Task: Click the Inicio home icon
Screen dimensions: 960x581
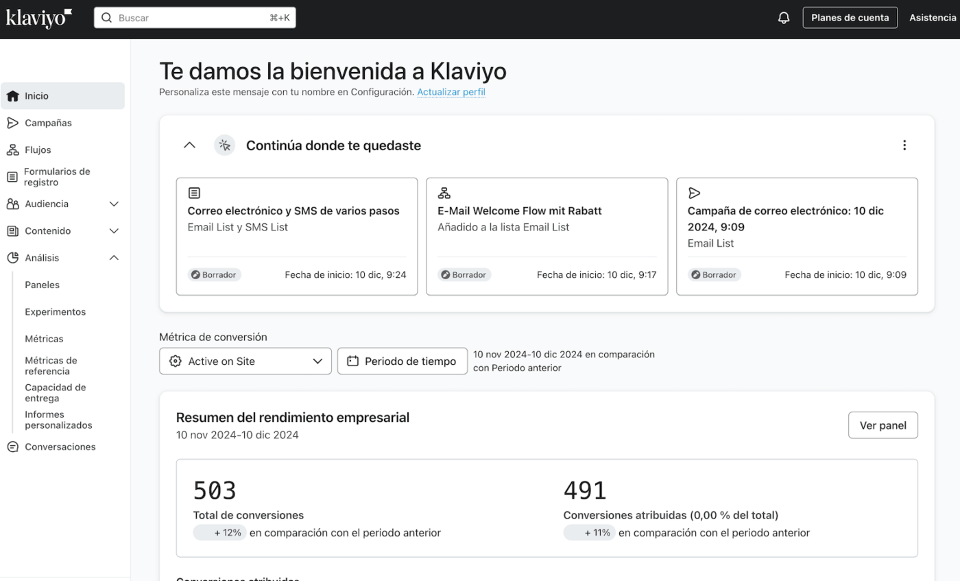Action: coord(12,96)
